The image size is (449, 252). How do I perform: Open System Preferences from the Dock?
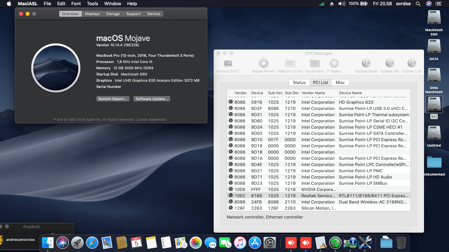coord(270,243)
